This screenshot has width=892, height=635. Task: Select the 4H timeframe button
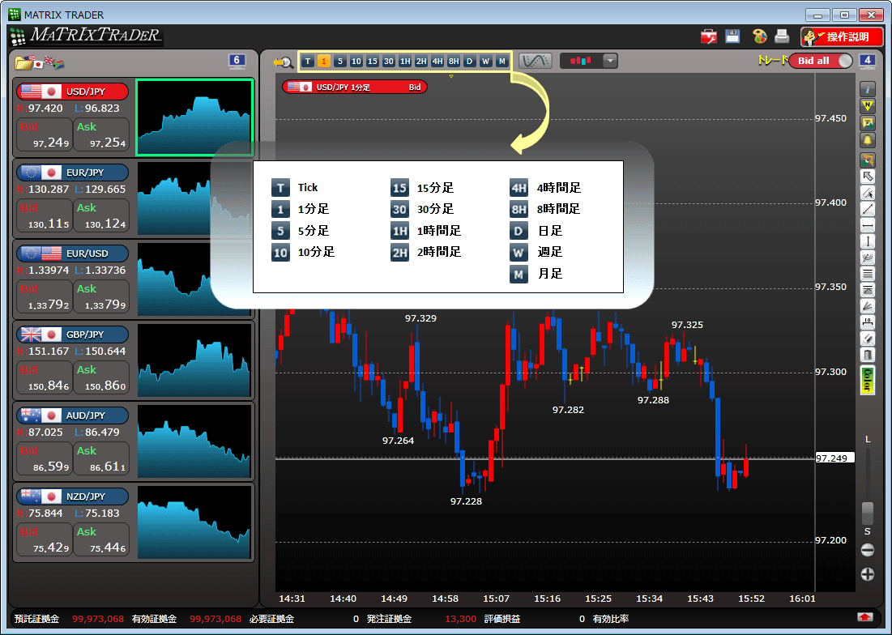point(437,61)
